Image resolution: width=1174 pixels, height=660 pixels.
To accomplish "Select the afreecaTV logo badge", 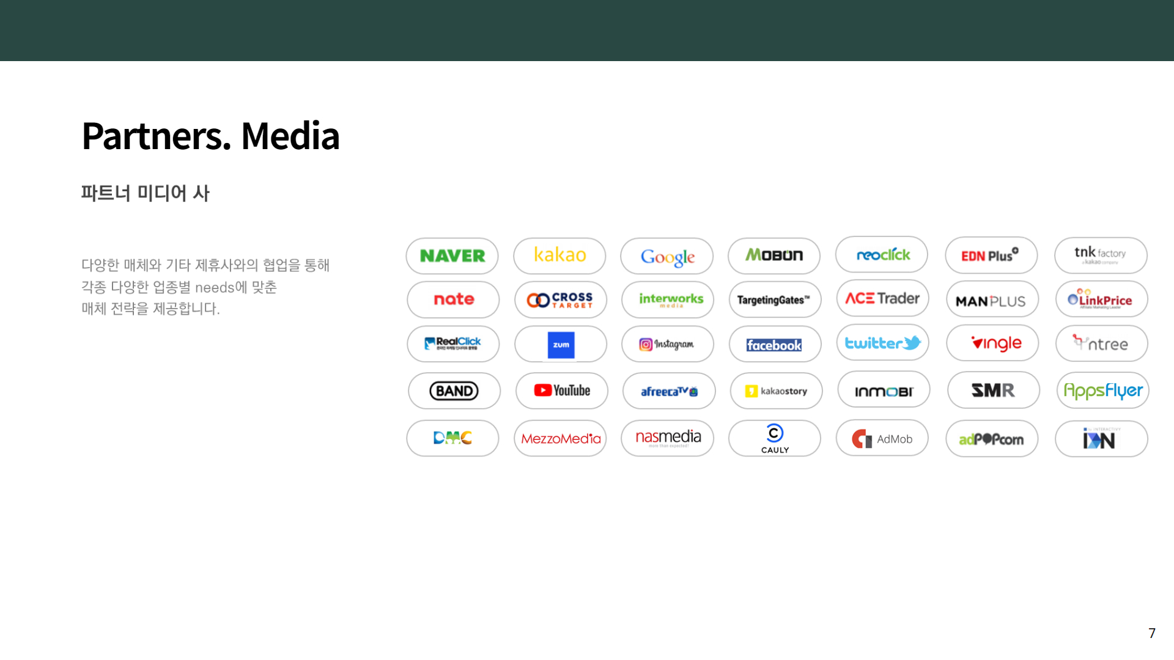I will [x=669, y=391].
